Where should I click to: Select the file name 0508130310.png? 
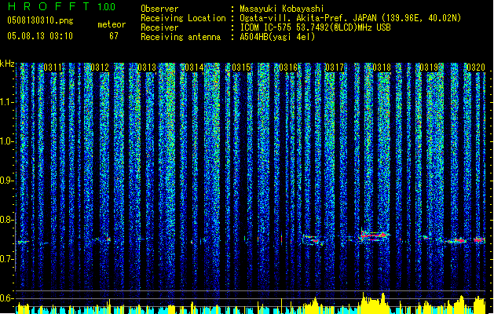(40, 20)
